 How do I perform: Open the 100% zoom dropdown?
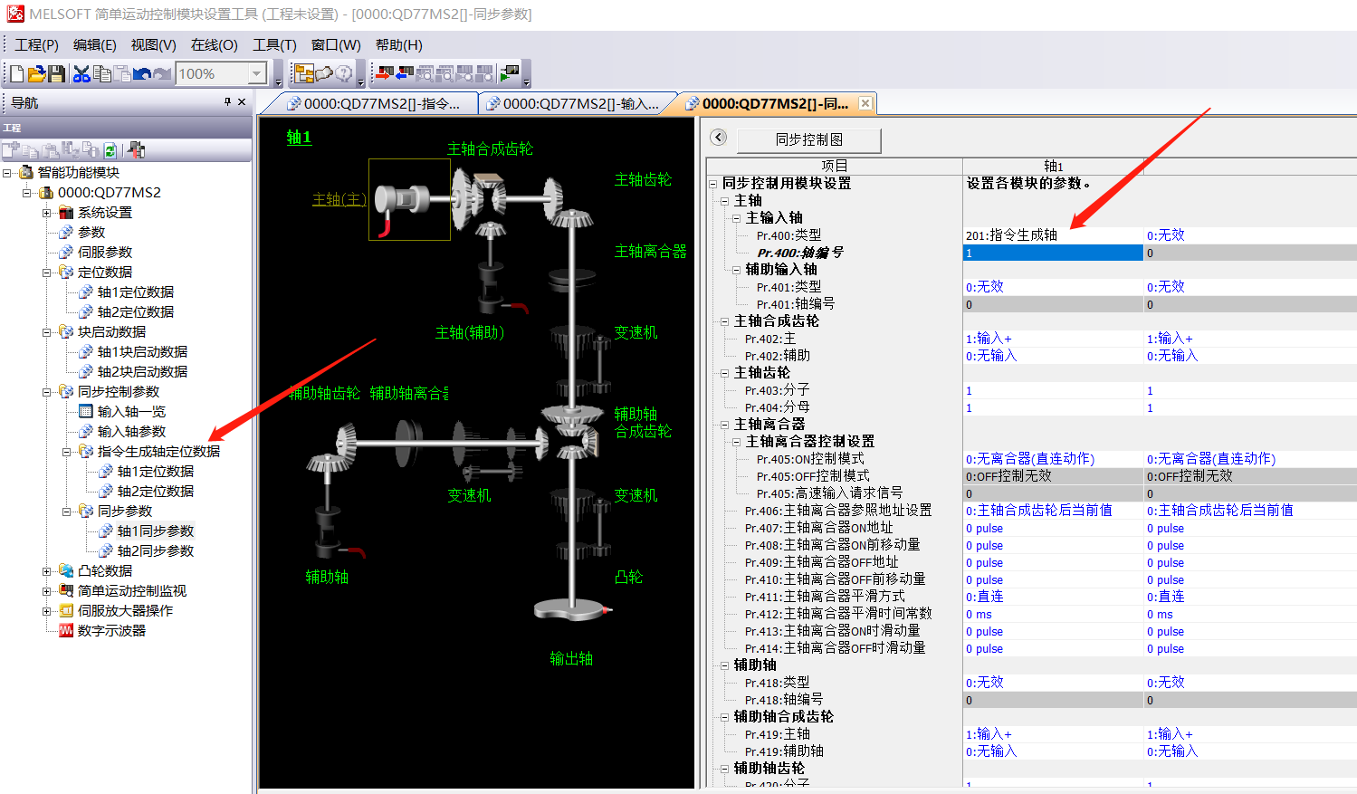pyautogui.click(x=257, y=74)
